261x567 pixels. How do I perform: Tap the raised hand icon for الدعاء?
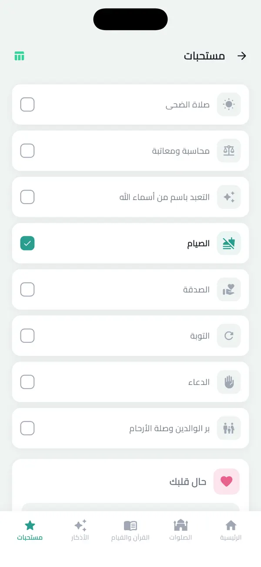(x=228, y=382)
